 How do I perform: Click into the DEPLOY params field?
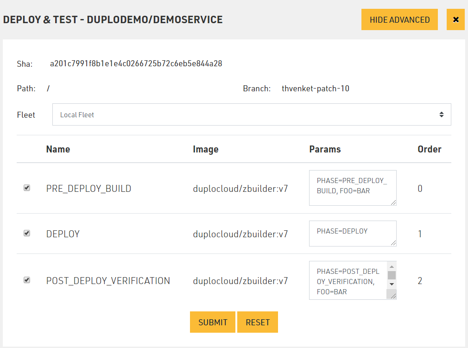[x=352, y=233]
